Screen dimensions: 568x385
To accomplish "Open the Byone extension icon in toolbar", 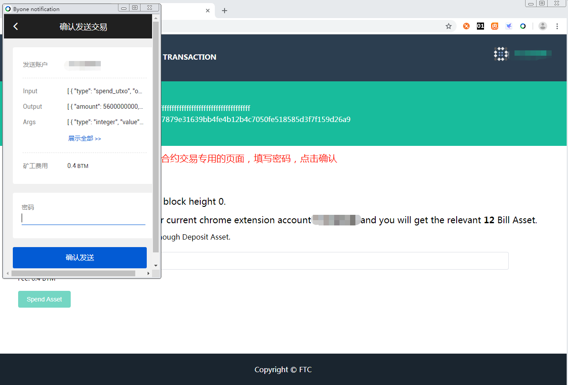I will (x=523, y=26).
